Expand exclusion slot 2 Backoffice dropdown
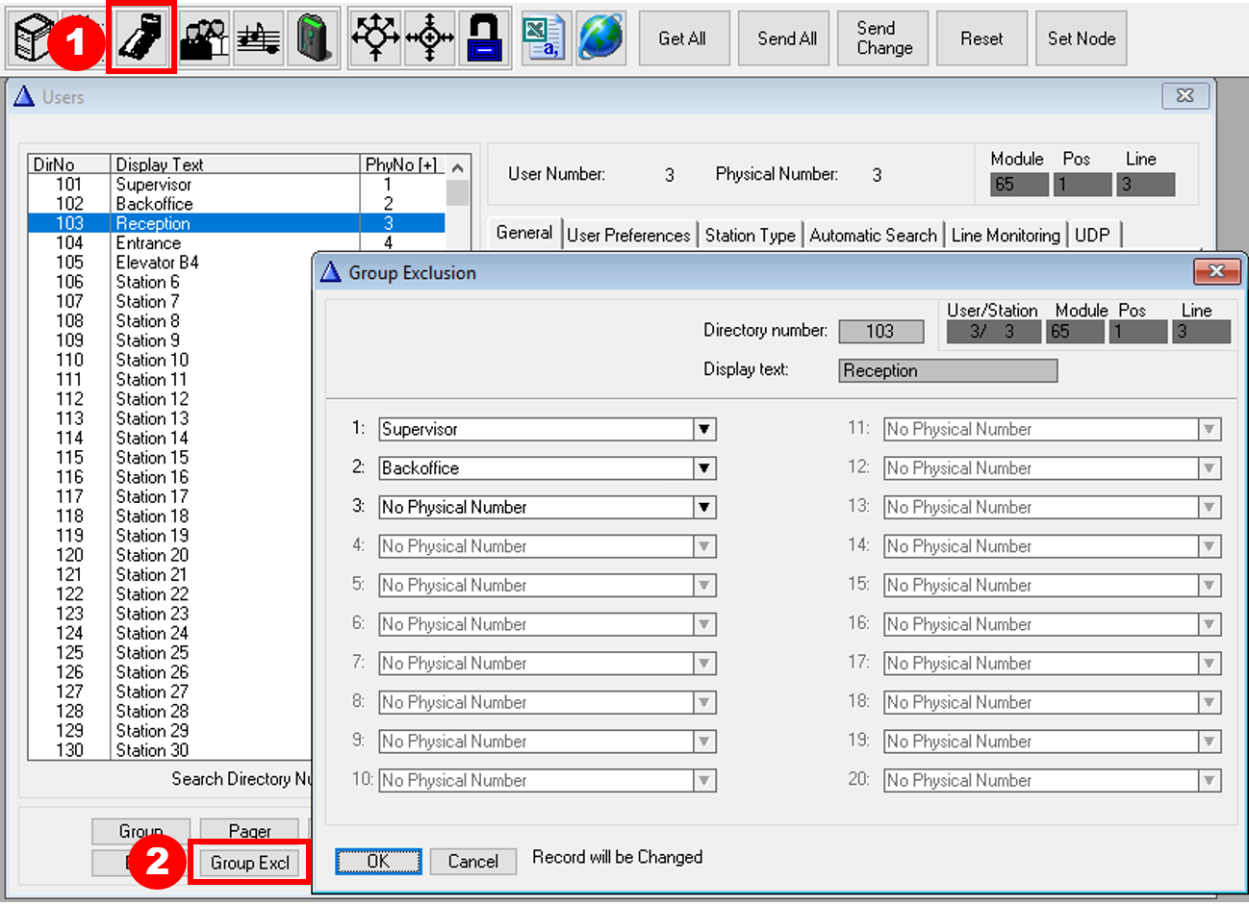The width and height of the screenshot is (1249, 906). click(704, 468)
